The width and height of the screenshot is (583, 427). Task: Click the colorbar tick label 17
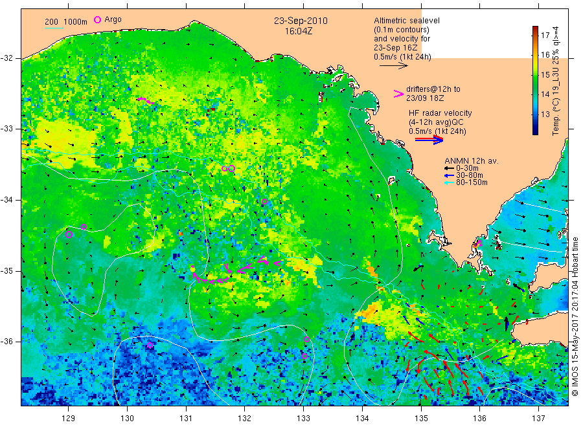(545, 36)
